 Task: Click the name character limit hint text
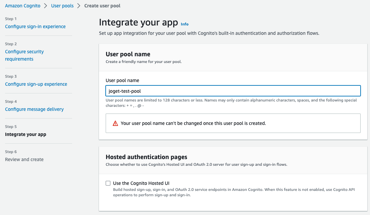231,103
